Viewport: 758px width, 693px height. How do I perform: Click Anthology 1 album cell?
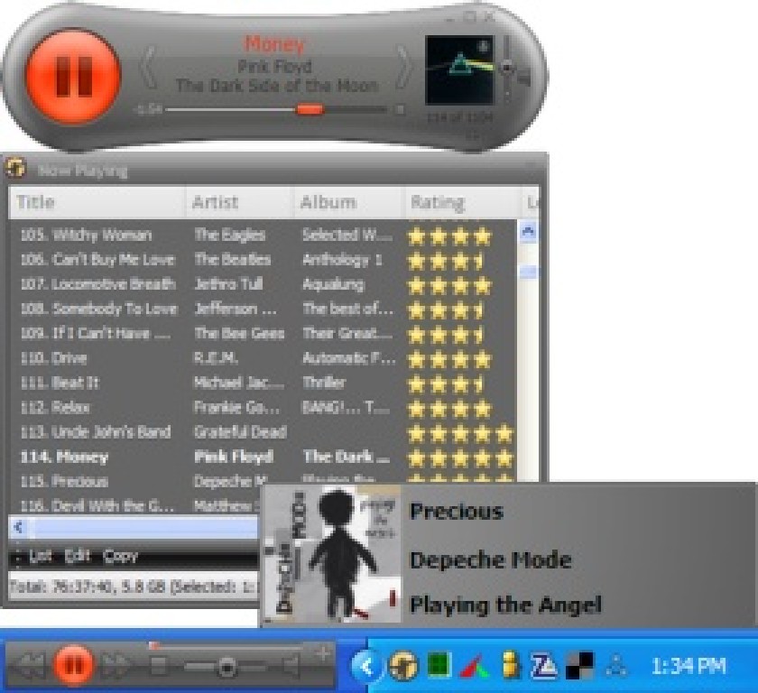342,260
